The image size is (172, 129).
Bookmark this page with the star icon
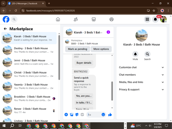coord(154,11)
